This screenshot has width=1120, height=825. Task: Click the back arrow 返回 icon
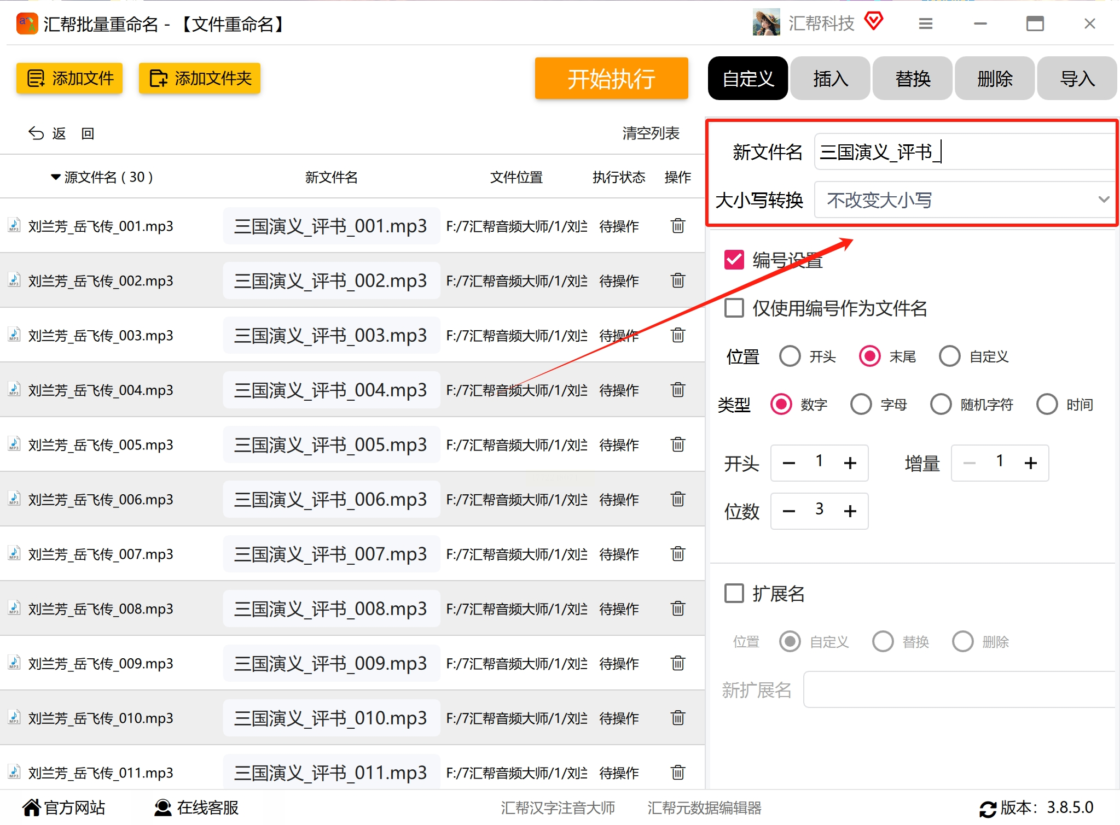(x=36, y=133)
